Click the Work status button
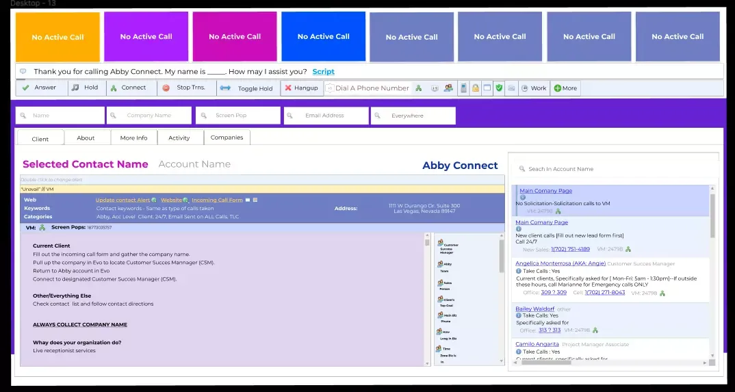Viewport: 735px width, 392px height. coord(534,88)
